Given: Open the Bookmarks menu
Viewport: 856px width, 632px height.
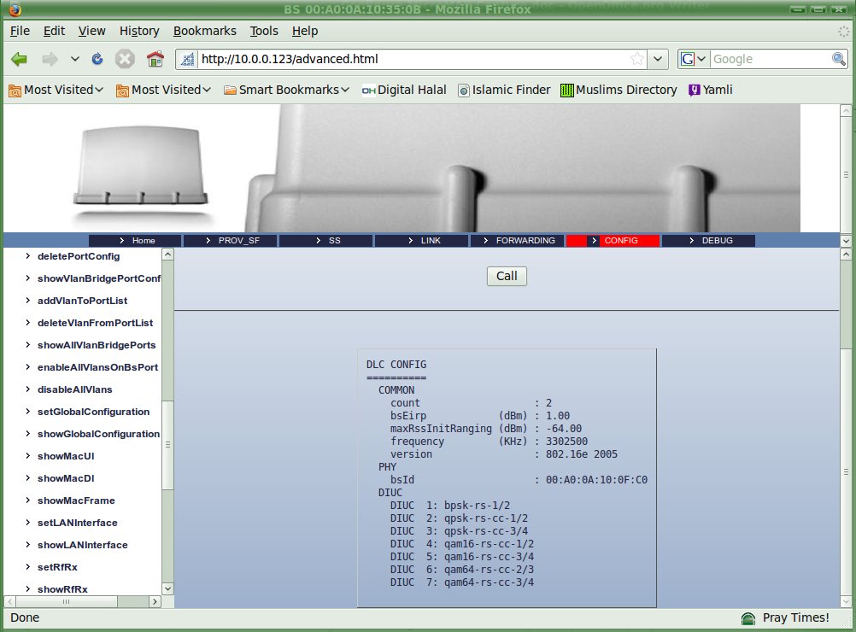Looking at the screenshot, I should 204,31.
